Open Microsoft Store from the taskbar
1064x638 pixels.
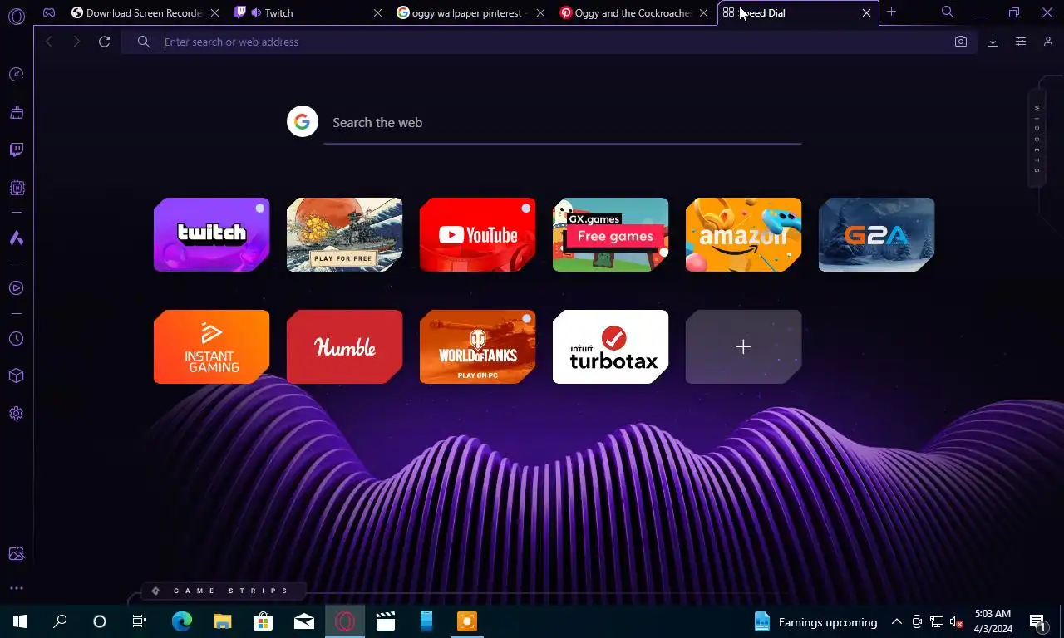click(x=263, y=621)
